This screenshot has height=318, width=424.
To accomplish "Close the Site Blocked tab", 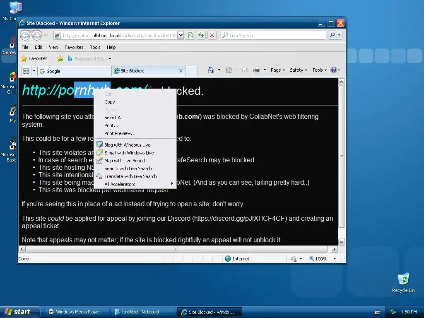I will point(181,71).
